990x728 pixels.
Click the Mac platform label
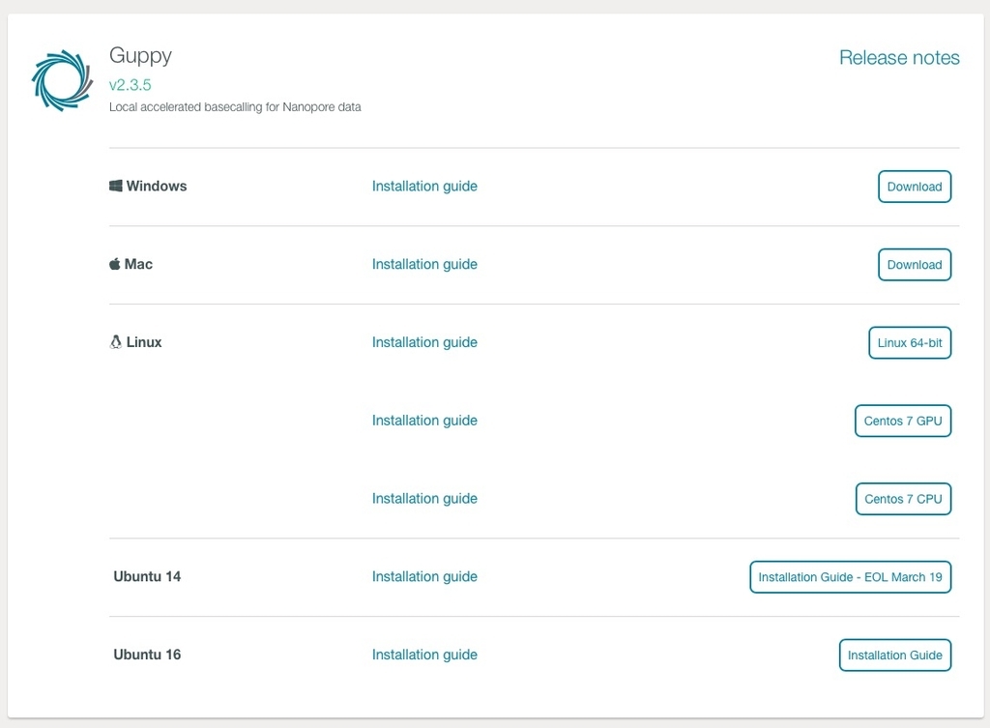coord(138,264)
